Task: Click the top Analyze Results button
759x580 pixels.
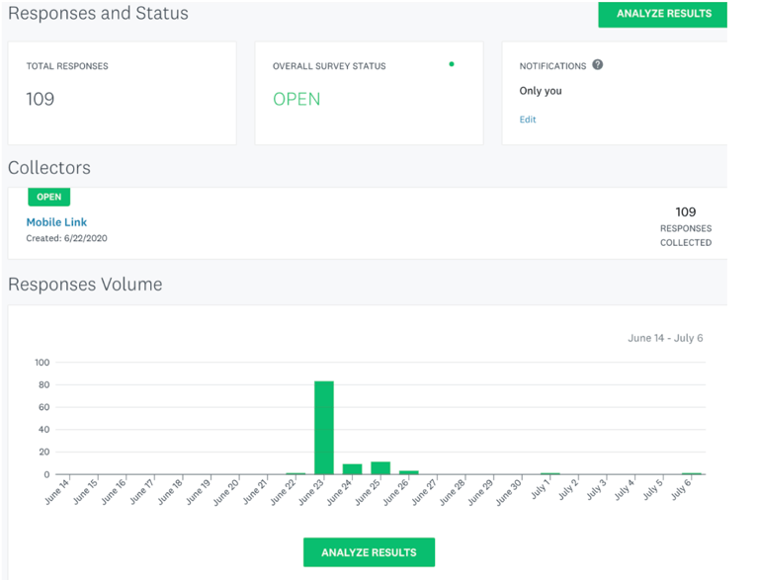Action: point(662,14)
